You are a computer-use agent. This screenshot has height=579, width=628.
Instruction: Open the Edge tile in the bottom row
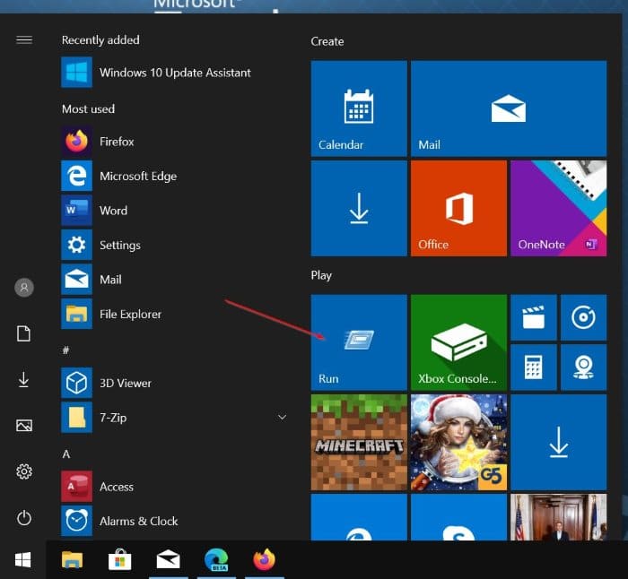[359, 517]
